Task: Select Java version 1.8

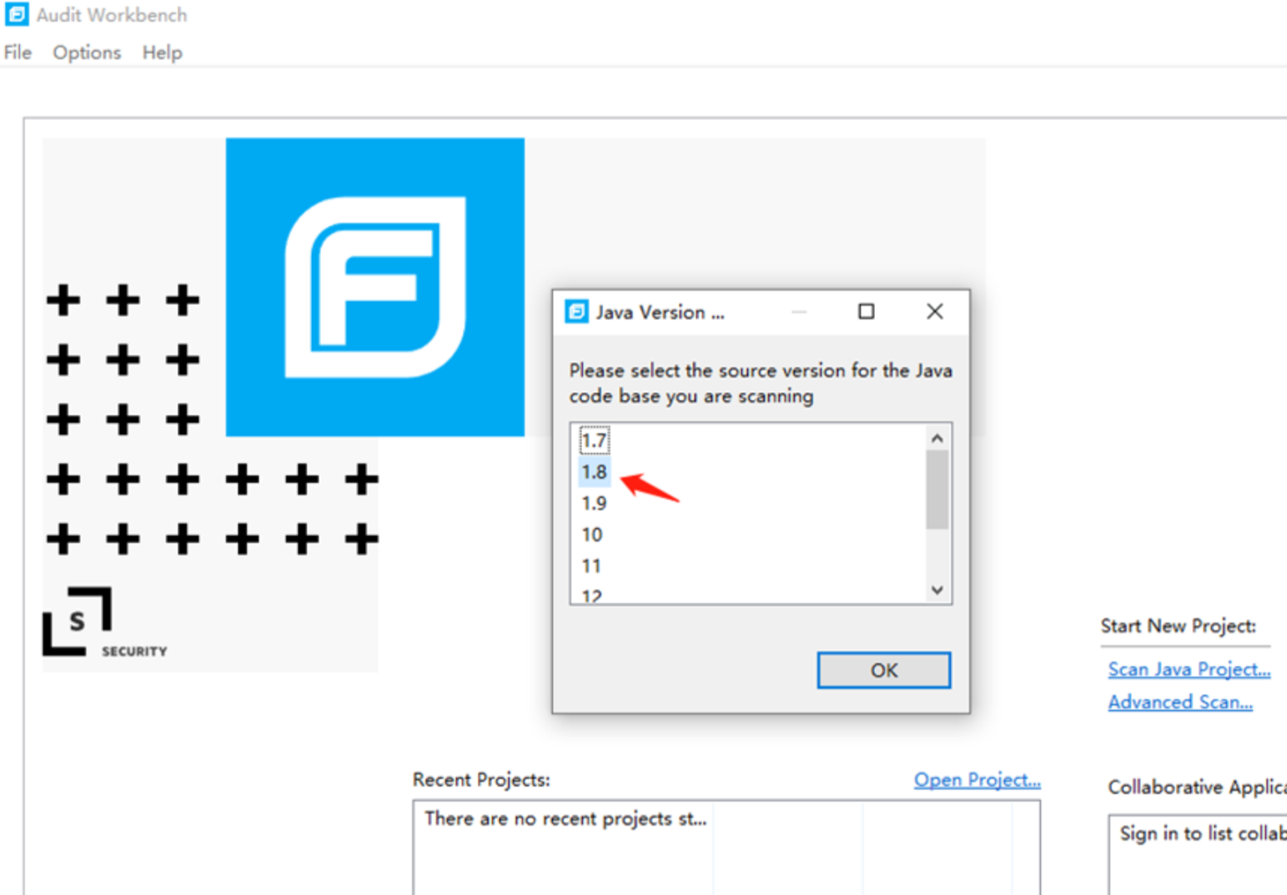Action: (x=595, y=472)
